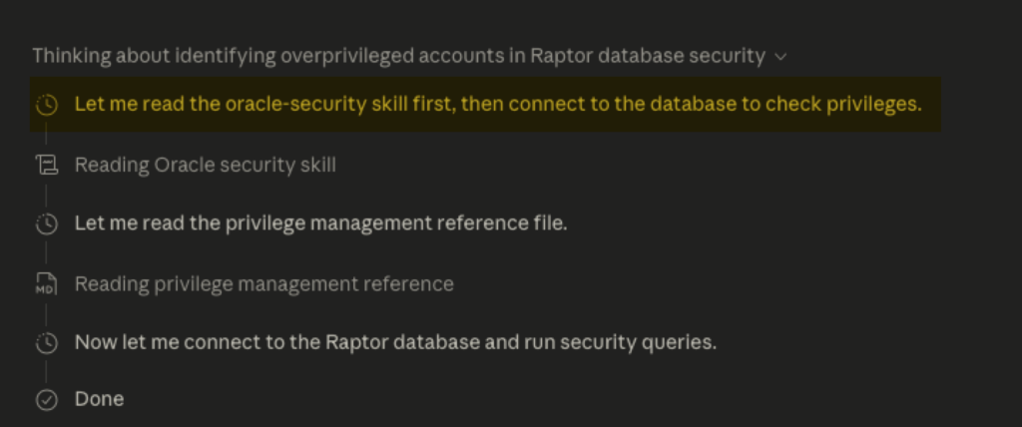Click the clock icon on the highlighted oracle-security step
This screenshot has width=1022, height=427.
[x=46, y=105]
